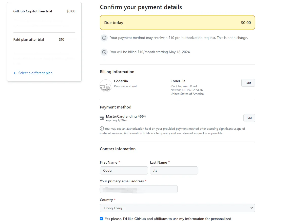Uncheck the personalized information consent checkbox

[102, 219]
